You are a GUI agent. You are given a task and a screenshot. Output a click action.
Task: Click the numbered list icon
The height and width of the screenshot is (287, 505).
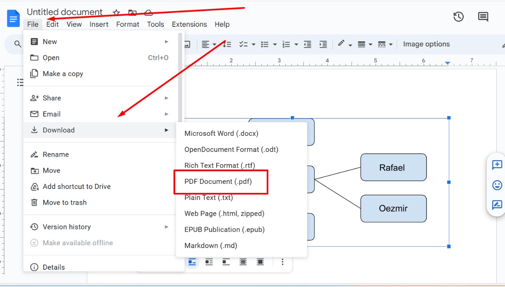[x=286, y=44]
